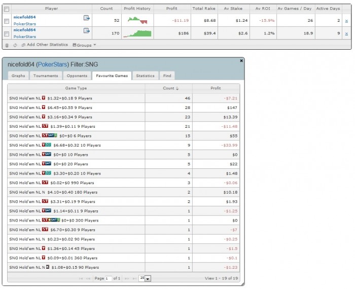The height and width of the screenshot is (289, 355).
Task: Click the Count column sort arrows
Action: [x=177, y=89]
